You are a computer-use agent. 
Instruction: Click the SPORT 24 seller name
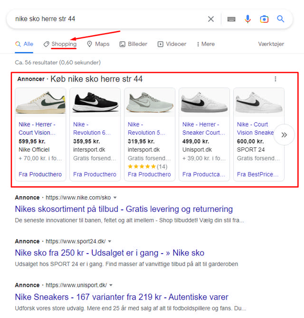[x=251, y=150]
